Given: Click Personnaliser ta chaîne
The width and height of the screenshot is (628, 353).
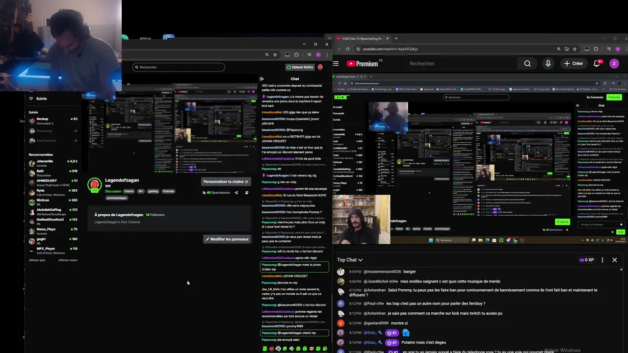Looking at the screenshot, I should coord(226,181).
